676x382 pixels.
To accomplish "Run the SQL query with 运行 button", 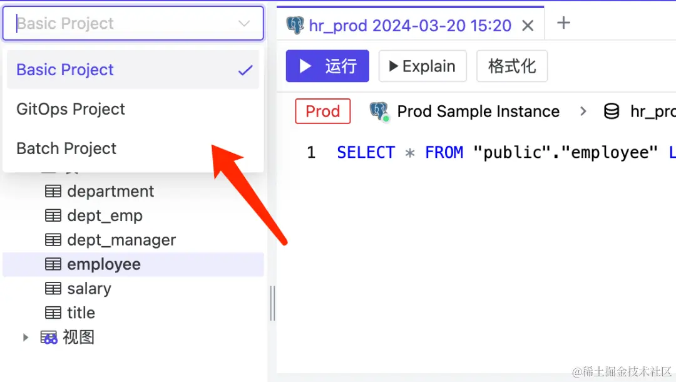I will point(327,66).
